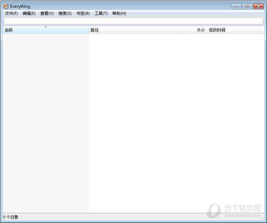Open the 书签(B) menu
Screen dimensions: 267x223
coord(83,13)
